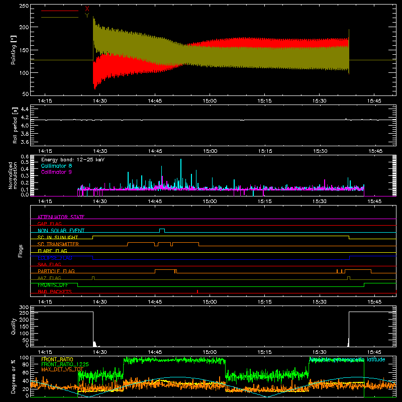
Task: Click the 15:45 tick label under Pointing plot
Action: (374, 101)
